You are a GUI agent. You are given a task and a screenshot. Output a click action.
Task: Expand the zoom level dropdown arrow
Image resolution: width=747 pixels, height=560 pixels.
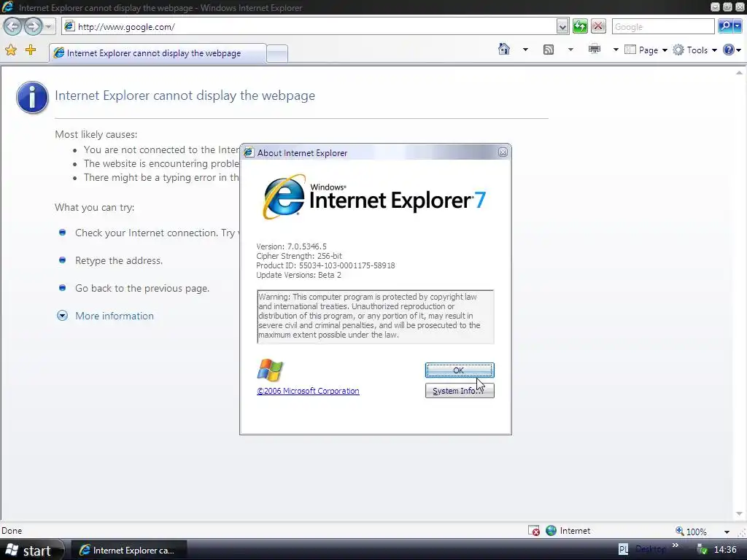727,532
